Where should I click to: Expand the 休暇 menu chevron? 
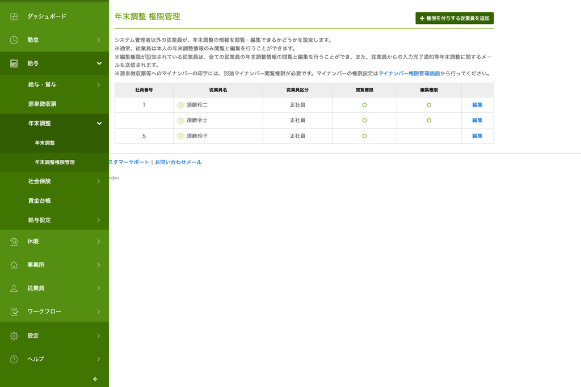pos(99,241)
